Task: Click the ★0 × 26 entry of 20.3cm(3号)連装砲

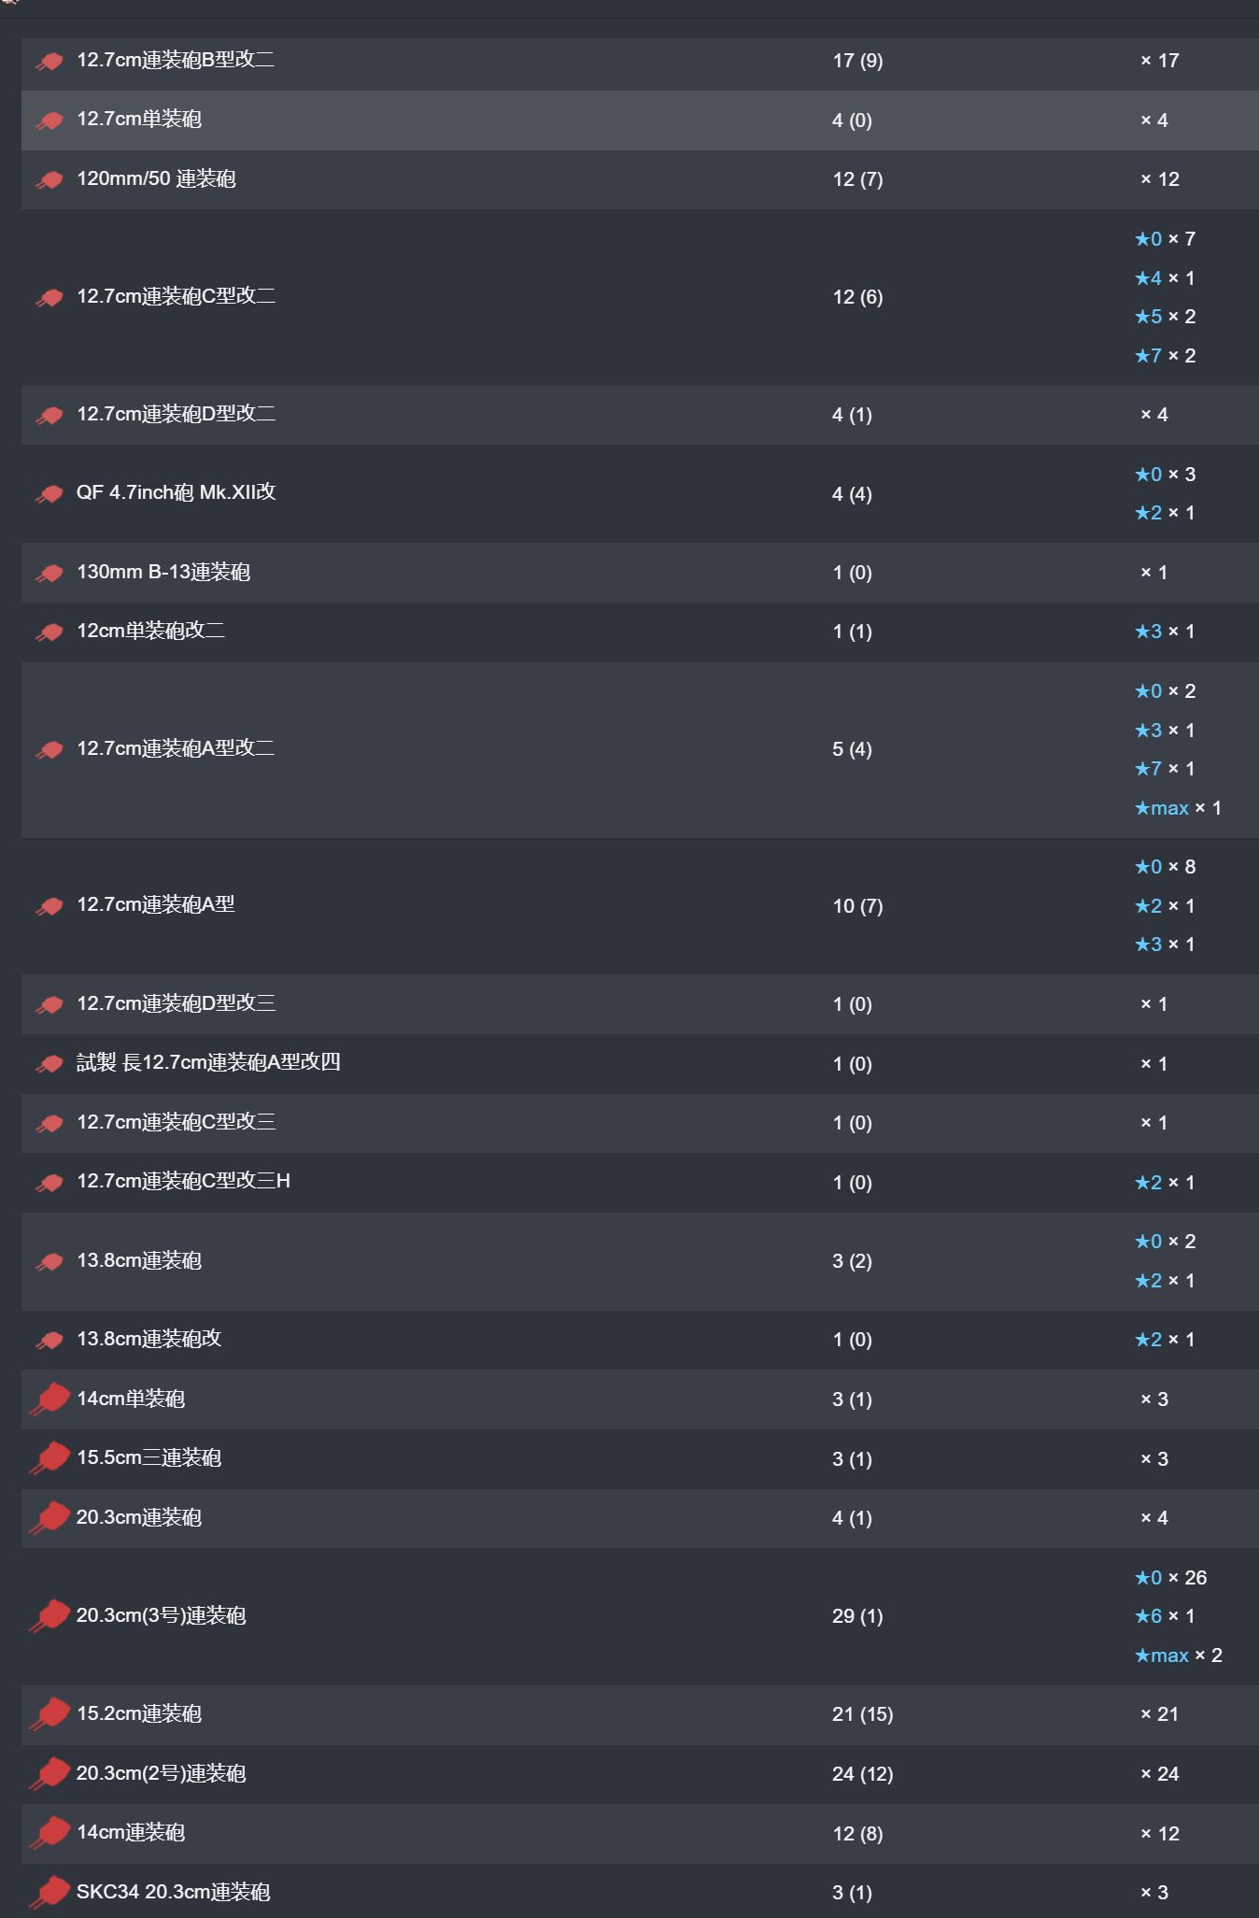Action: [1170, 1578]
